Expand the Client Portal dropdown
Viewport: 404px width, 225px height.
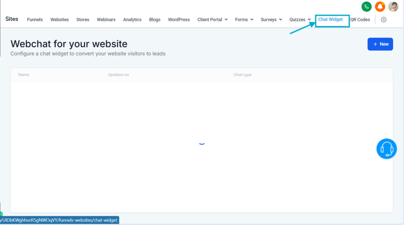[x=212, y=20]
